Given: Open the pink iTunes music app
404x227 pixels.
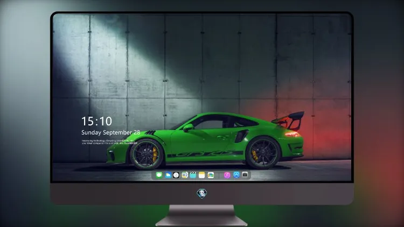Looking at the screenshot, I should click(x=227, y=175).
